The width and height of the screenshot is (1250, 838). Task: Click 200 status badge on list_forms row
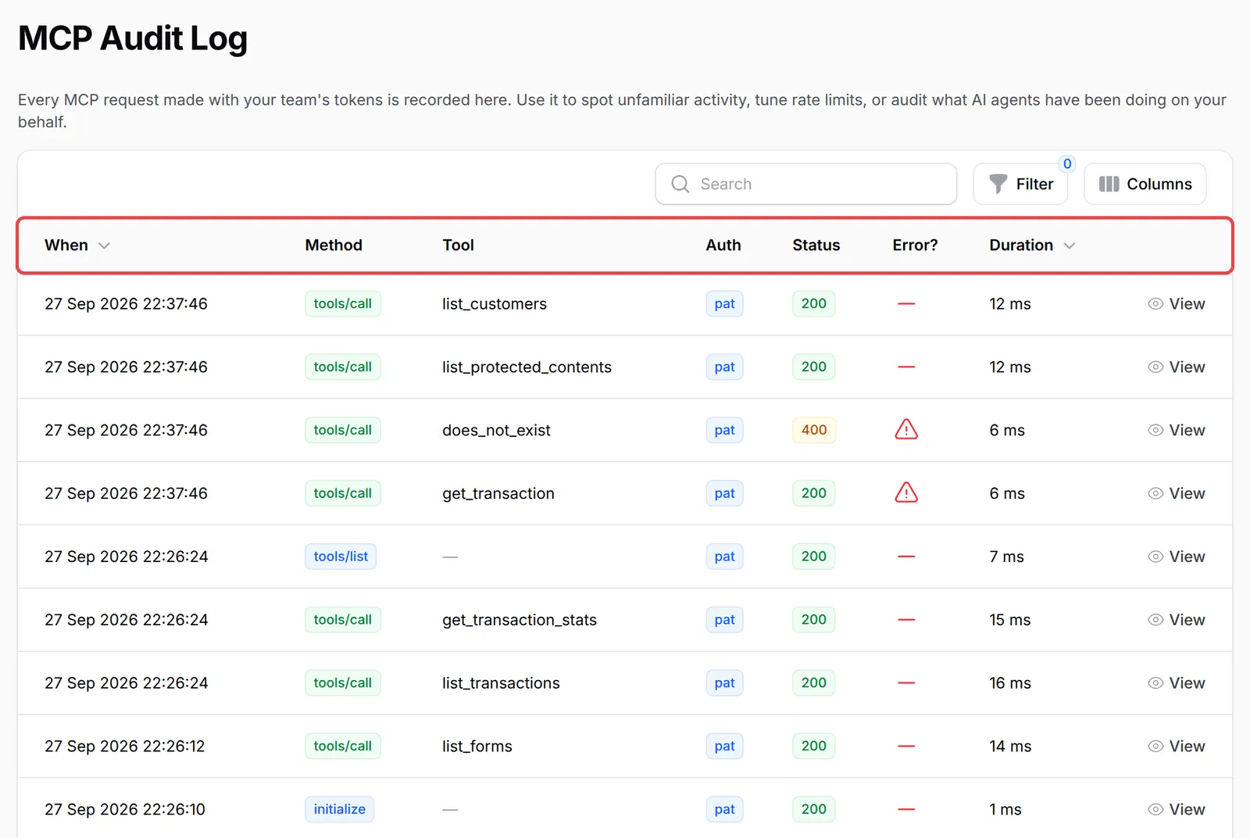coord(814,746)
